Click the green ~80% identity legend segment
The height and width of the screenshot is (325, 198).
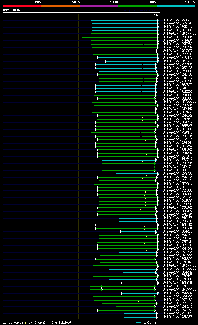(137, 6)
